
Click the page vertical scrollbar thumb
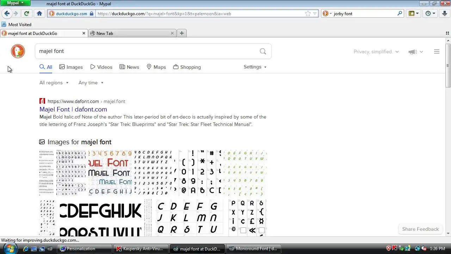click(x=448, y=66)
